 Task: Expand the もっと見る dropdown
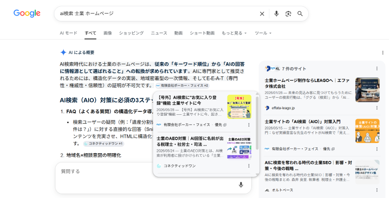(x=234, y=33)
